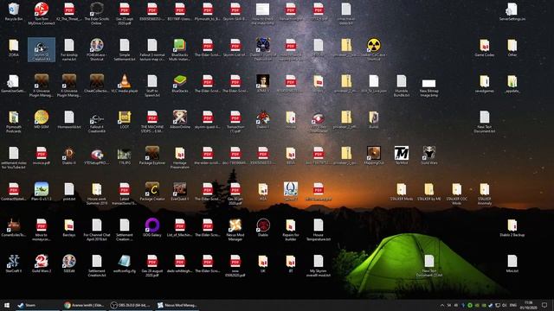The image size is (554, 311).
Task: Select the ServerSettings.ini file
Action: [512, 11]
